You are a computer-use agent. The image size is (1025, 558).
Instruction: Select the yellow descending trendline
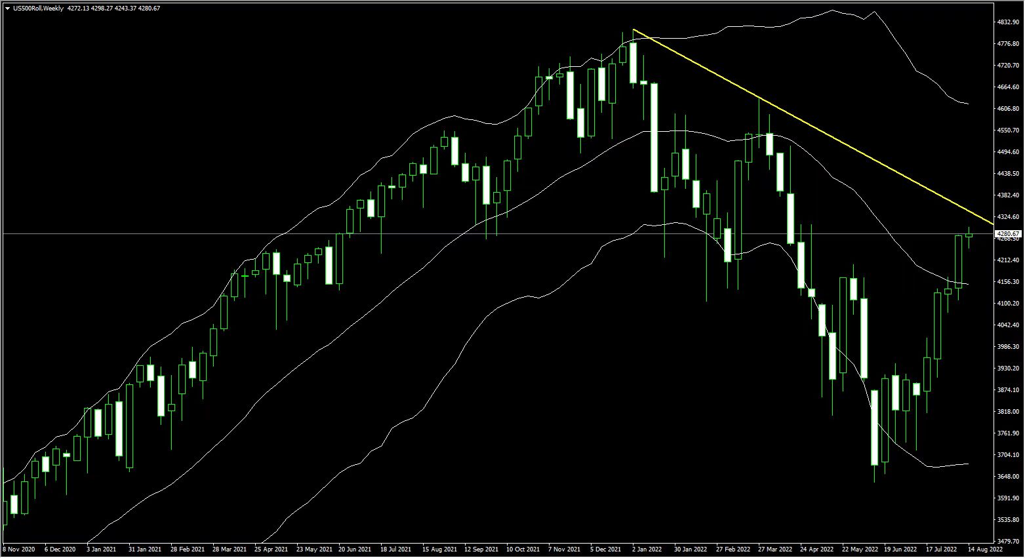click(813, 127)
